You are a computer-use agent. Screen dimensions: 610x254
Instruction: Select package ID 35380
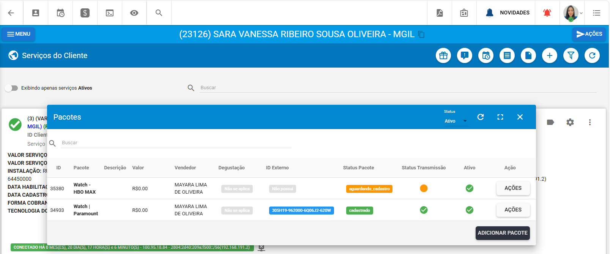pos(57,189)
